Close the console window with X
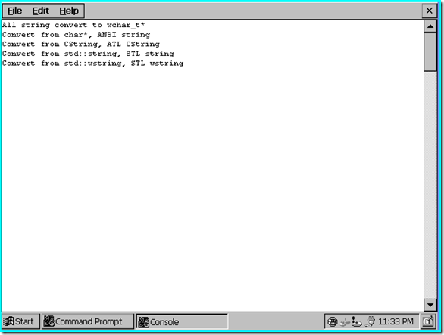Screen dimensions: 444x335 click(x=430, y=11)
